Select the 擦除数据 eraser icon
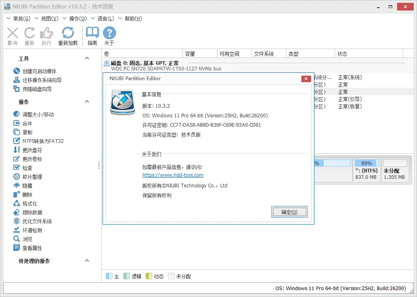417x297 pixels. 17,212
